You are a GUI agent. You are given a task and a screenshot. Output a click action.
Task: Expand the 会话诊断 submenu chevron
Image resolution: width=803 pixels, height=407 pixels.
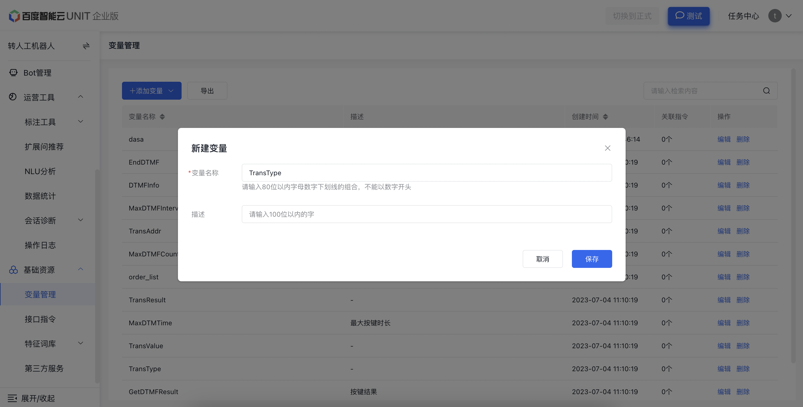(x=80, y=220)
